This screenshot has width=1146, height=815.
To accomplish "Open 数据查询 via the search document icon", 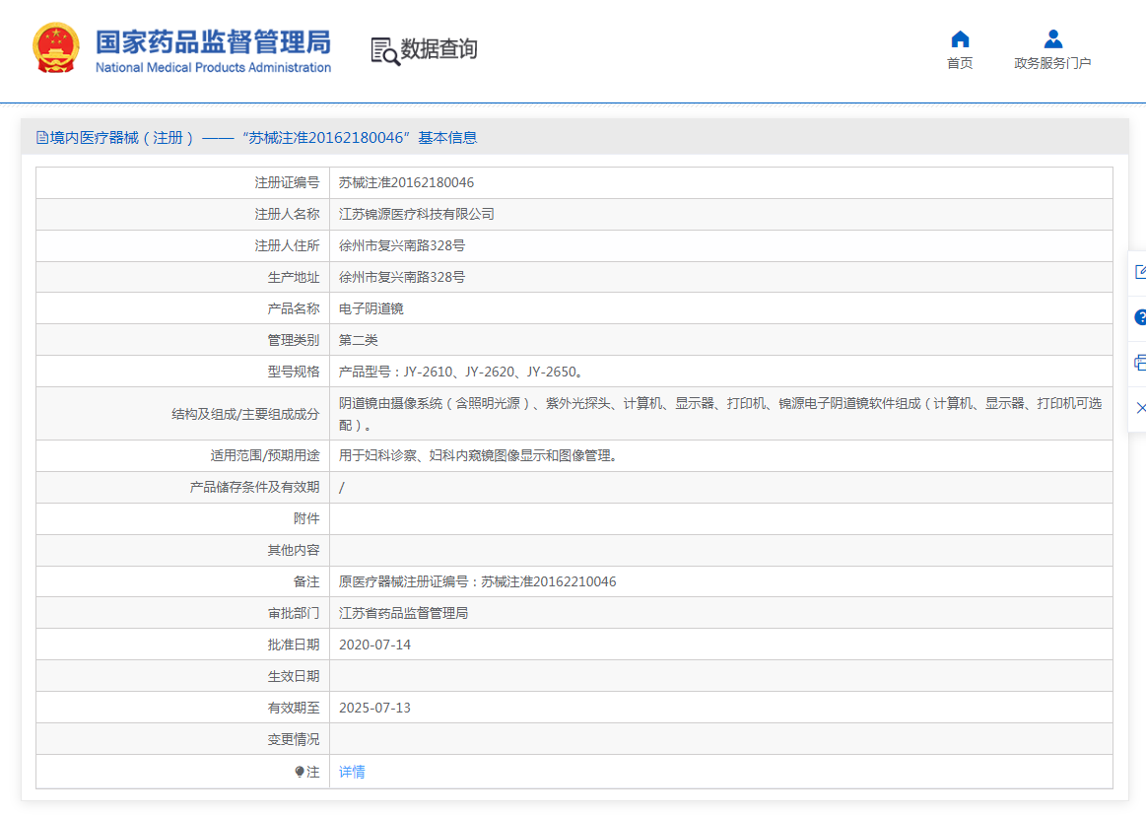I will (384, 50).
